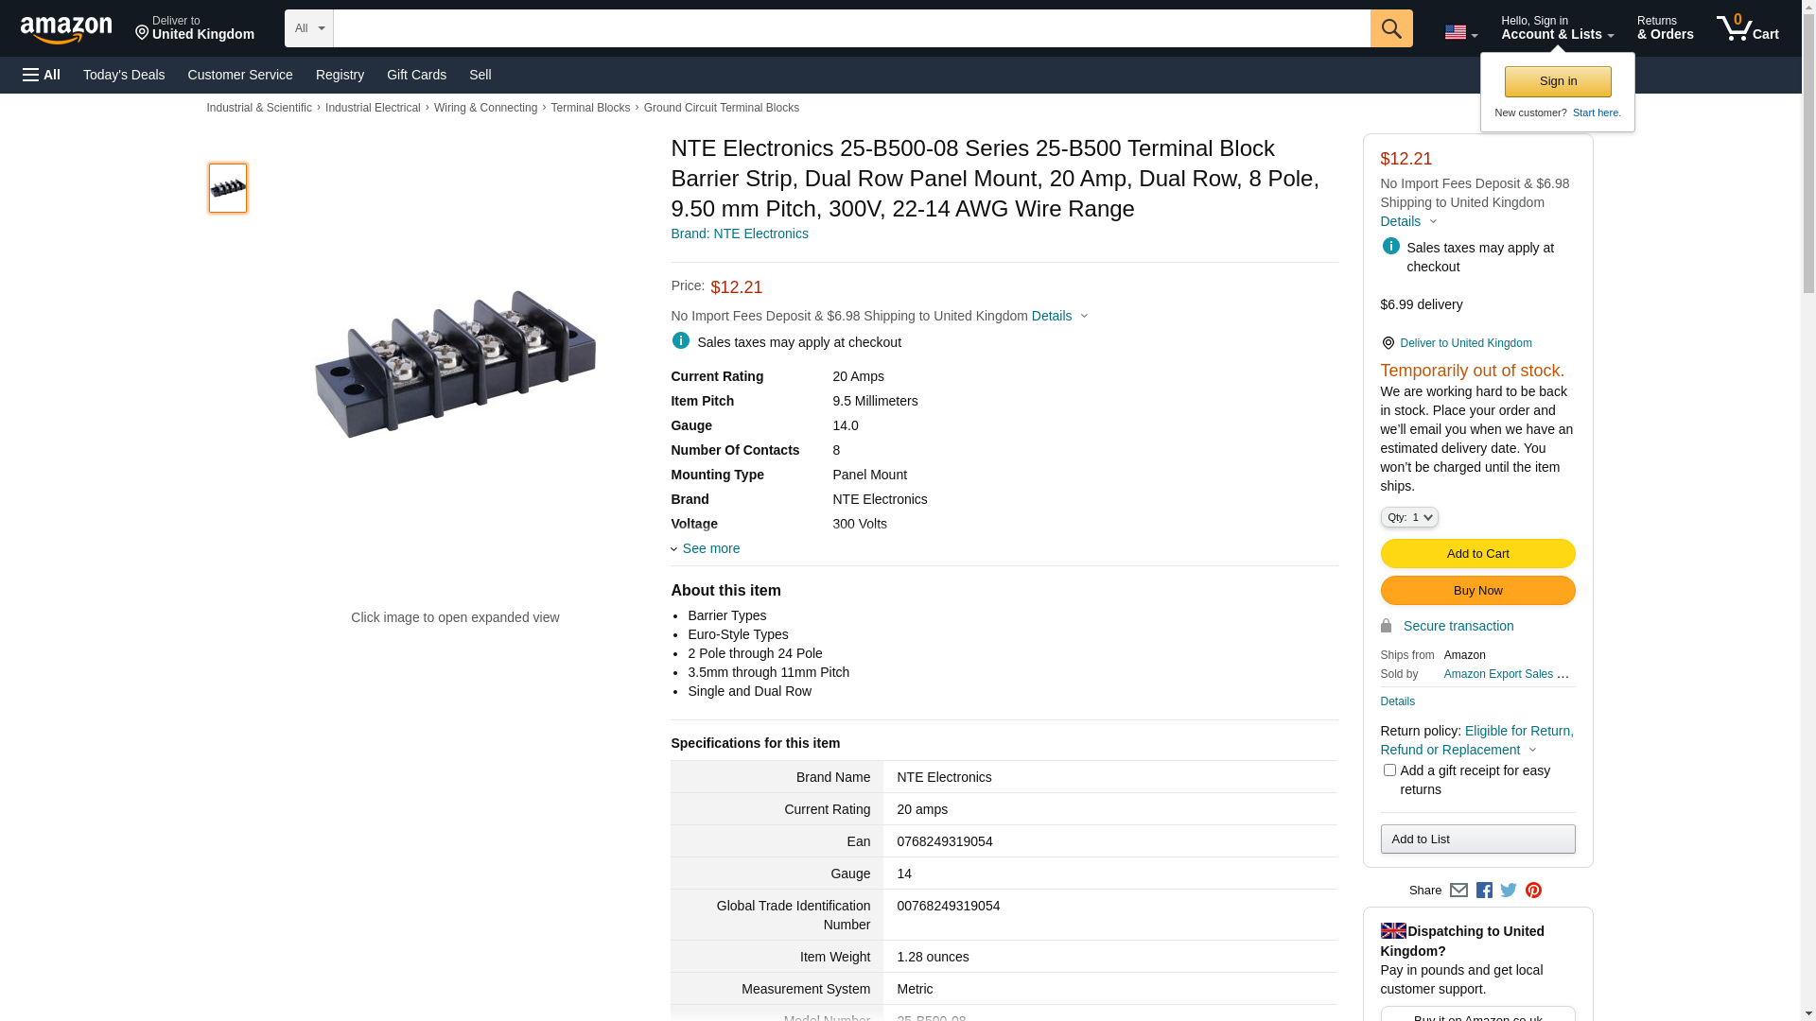Share the product on Facebook
The height and width of the screenshot is (1021, 1816).
click(1484, 891)
